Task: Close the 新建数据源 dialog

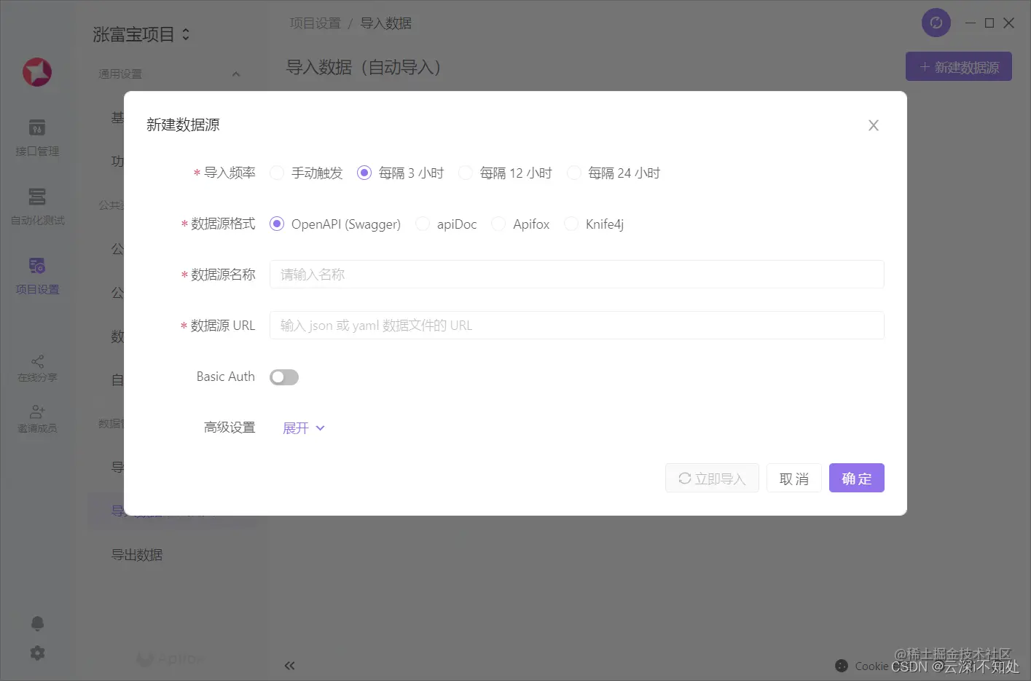Action: tap(873, 125)
